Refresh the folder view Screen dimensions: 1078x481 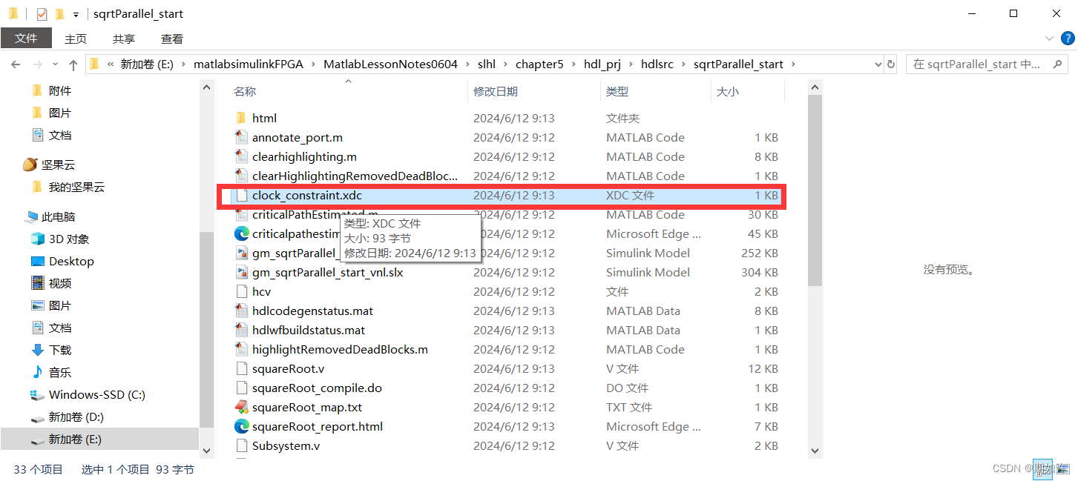890,64
